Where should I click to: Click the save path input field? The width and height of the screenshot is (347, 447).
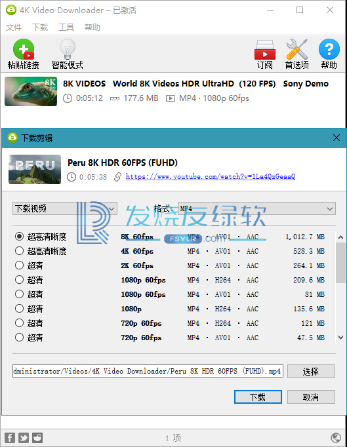point(148,371)
